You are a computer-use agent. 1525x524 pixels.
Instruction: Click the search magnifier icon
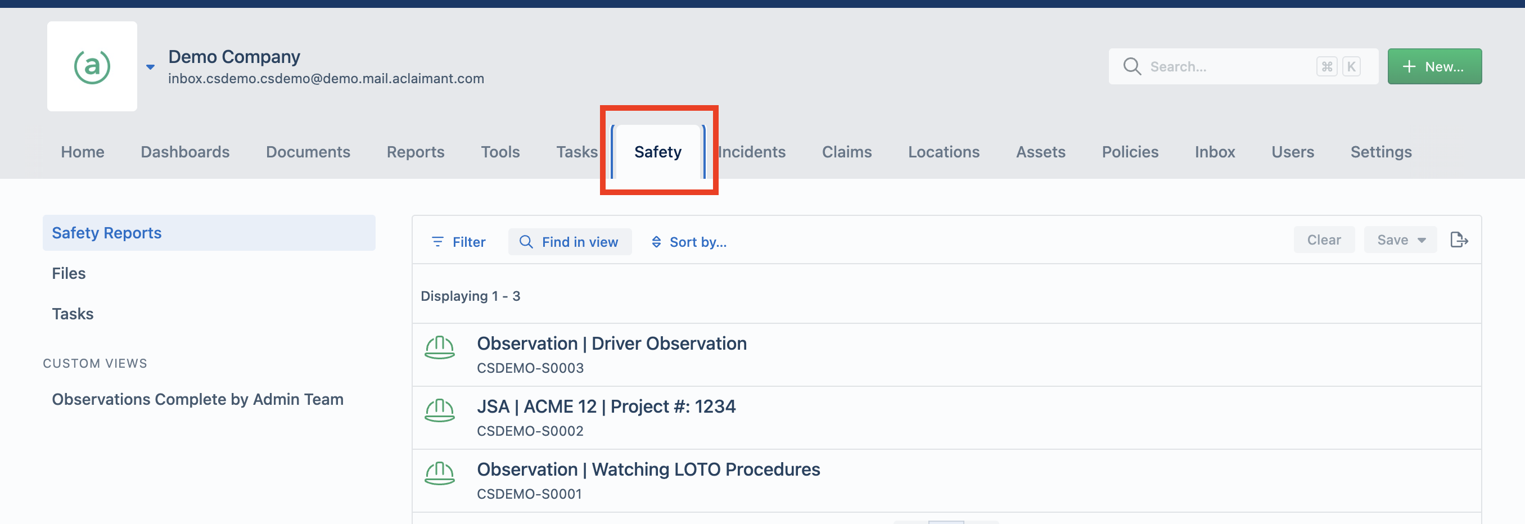[1131, 66]
